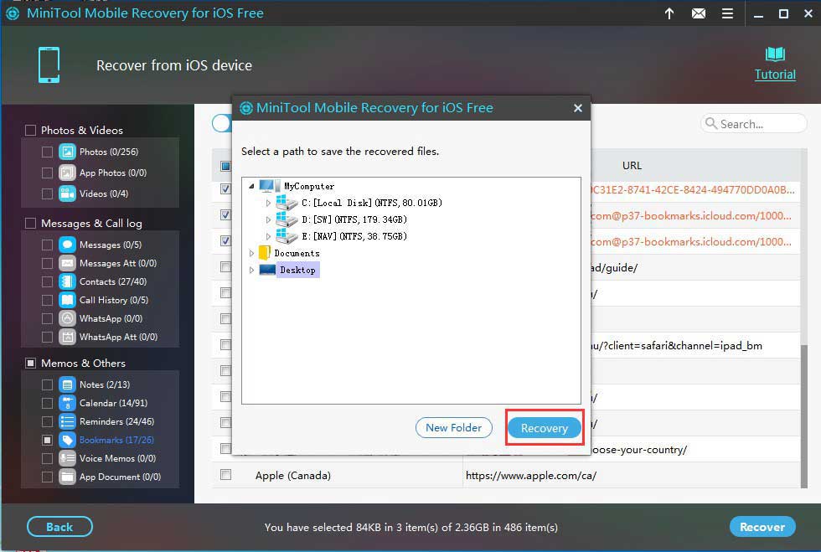
Task: Open the mail envelope icon in title bar
Action: [x=699, y=13]
